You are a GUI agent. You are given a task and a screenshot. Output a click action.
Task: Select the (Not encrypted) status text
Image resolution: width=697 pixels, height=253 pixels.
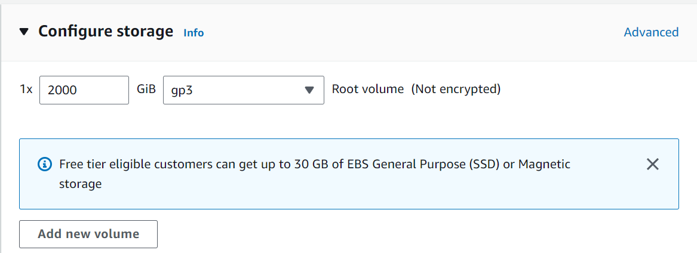[x=456, y=90]
